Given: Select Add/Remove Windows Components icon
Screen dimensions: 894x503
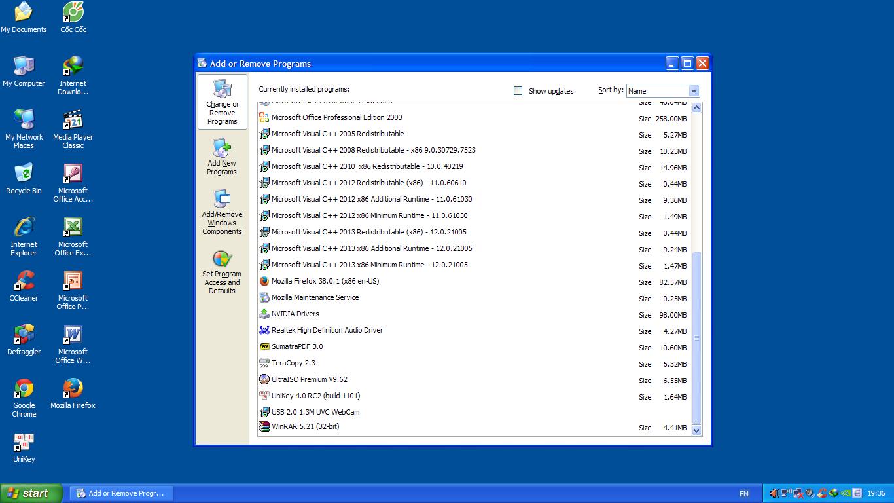Looking at the screenshot, I should coord(221,200).
